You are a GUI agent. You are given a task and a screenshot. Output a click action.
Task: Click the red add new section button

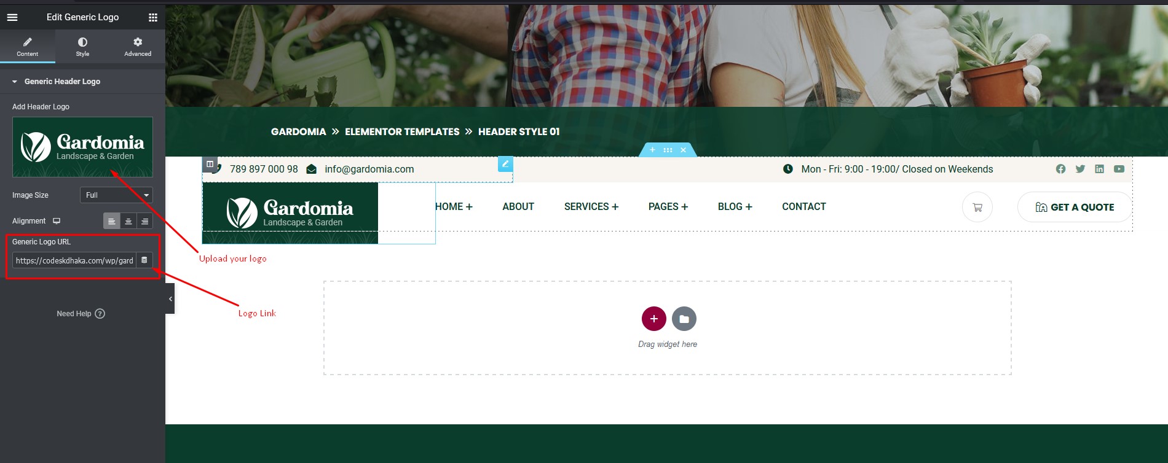[654, 319]
